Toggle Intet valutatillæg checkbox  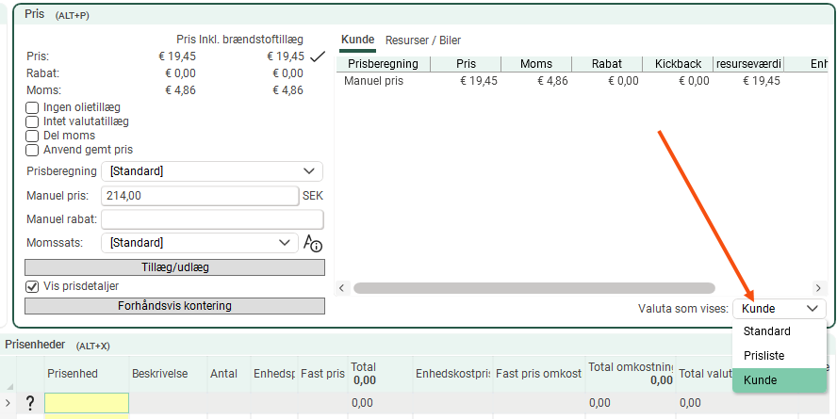point(32,121)
